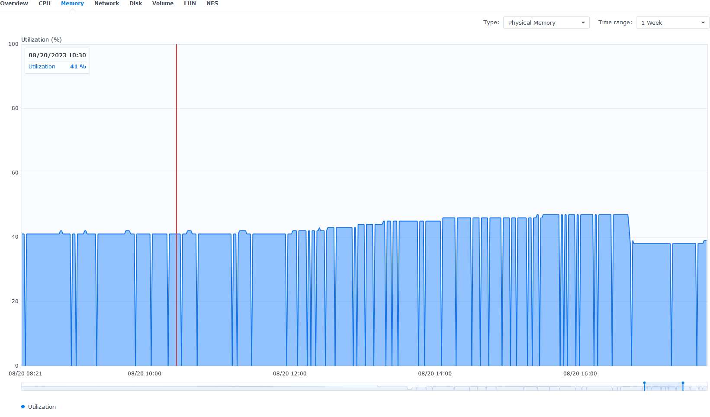Select the NFS tab

pyautogui.click(x=212, y=3)
